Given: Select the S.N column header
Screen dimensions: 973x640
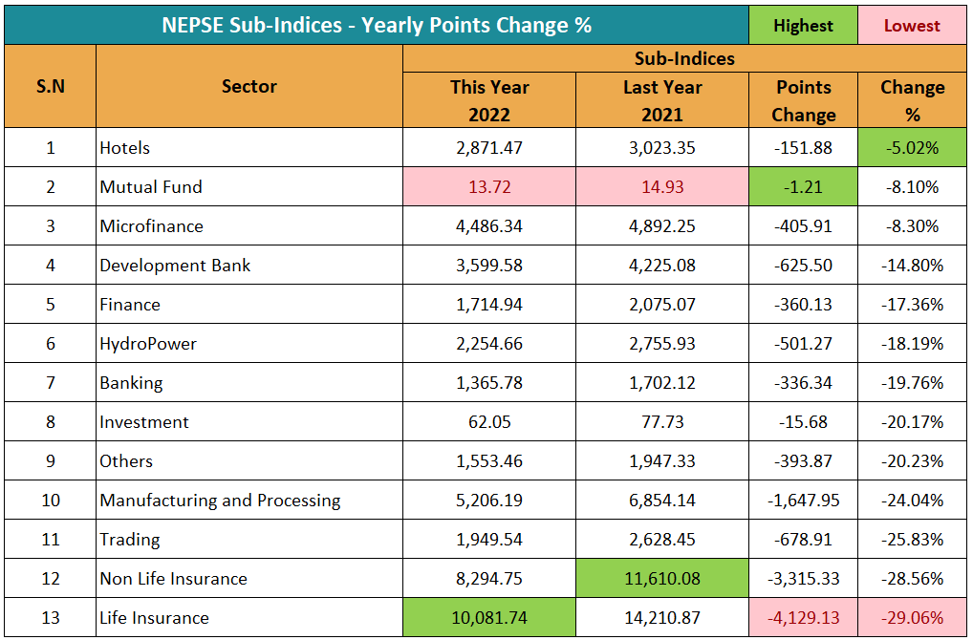Looking at the screenshot, I should coord(50,87).
